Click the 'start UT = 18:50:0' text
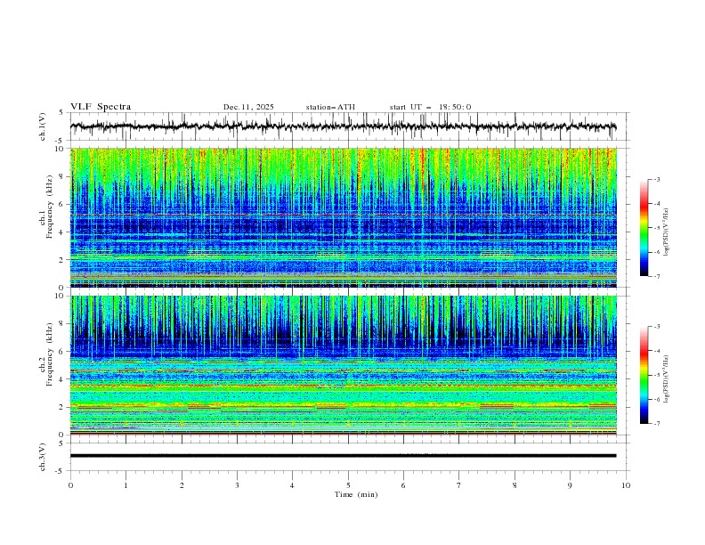The width and height of the screenshot is (705, 545). pyautogui.click(x=430, y=107)
